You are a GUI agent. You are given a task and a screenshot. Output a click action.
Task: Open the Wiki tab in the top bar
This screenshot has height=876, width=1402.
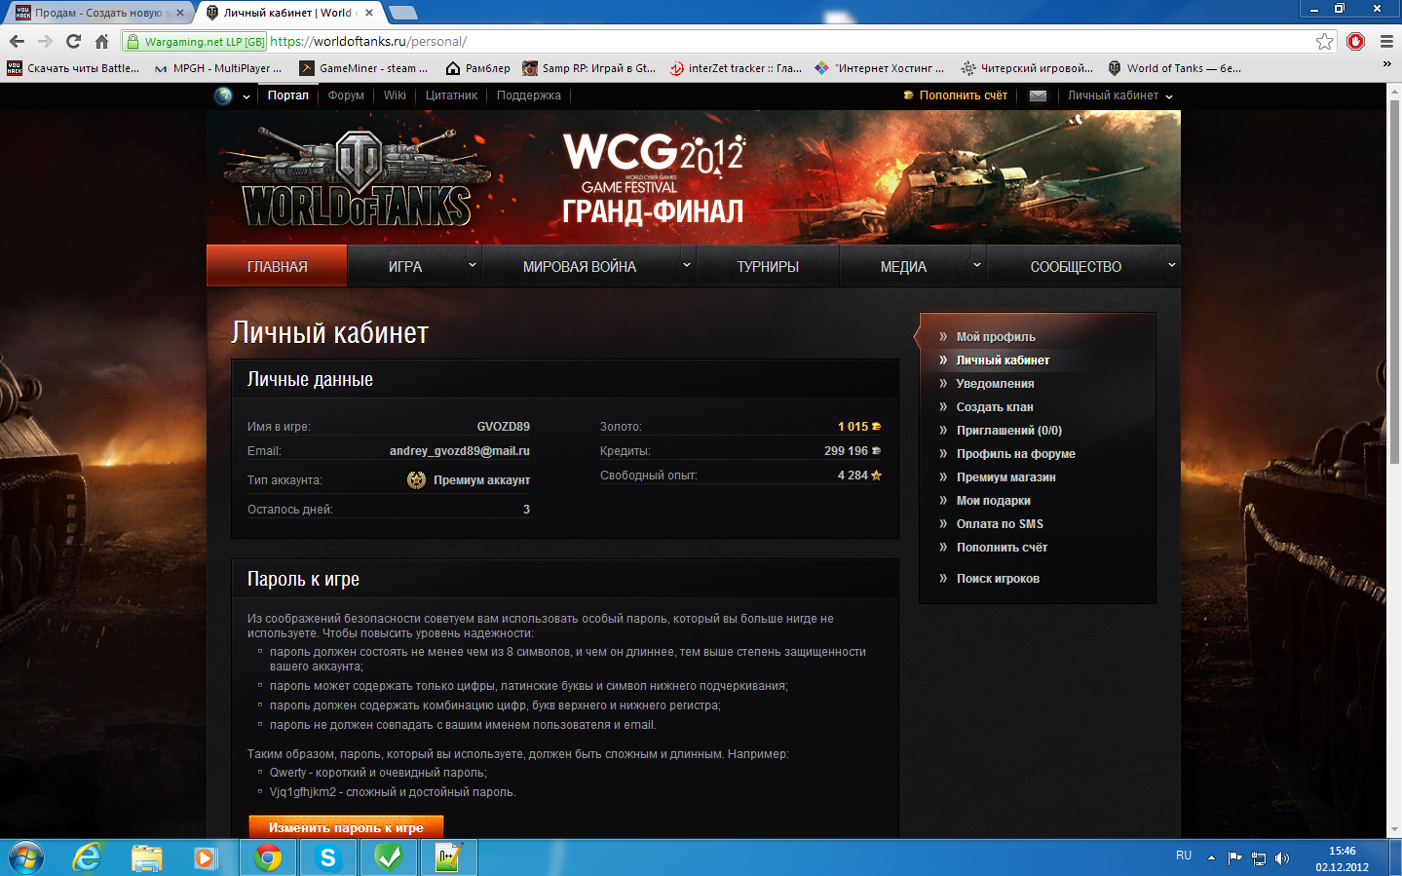(395, 95)
